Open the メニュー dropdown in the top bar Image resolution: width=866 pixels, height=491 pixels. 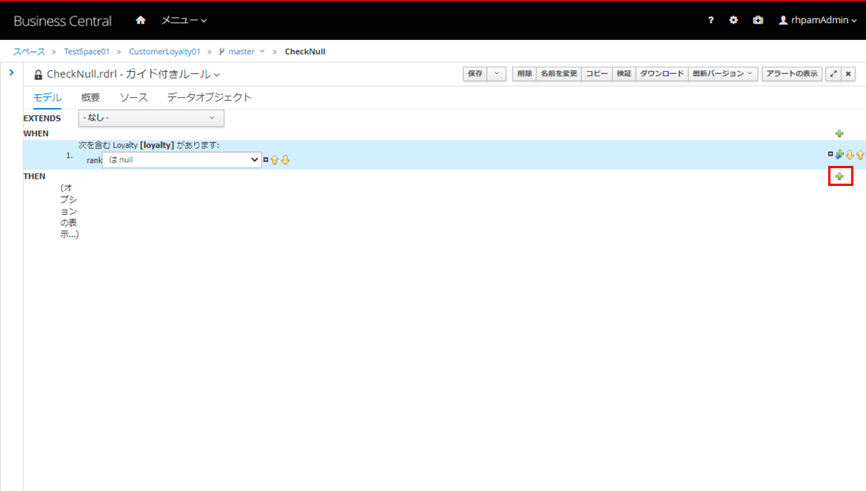click(x=184, y=20)
